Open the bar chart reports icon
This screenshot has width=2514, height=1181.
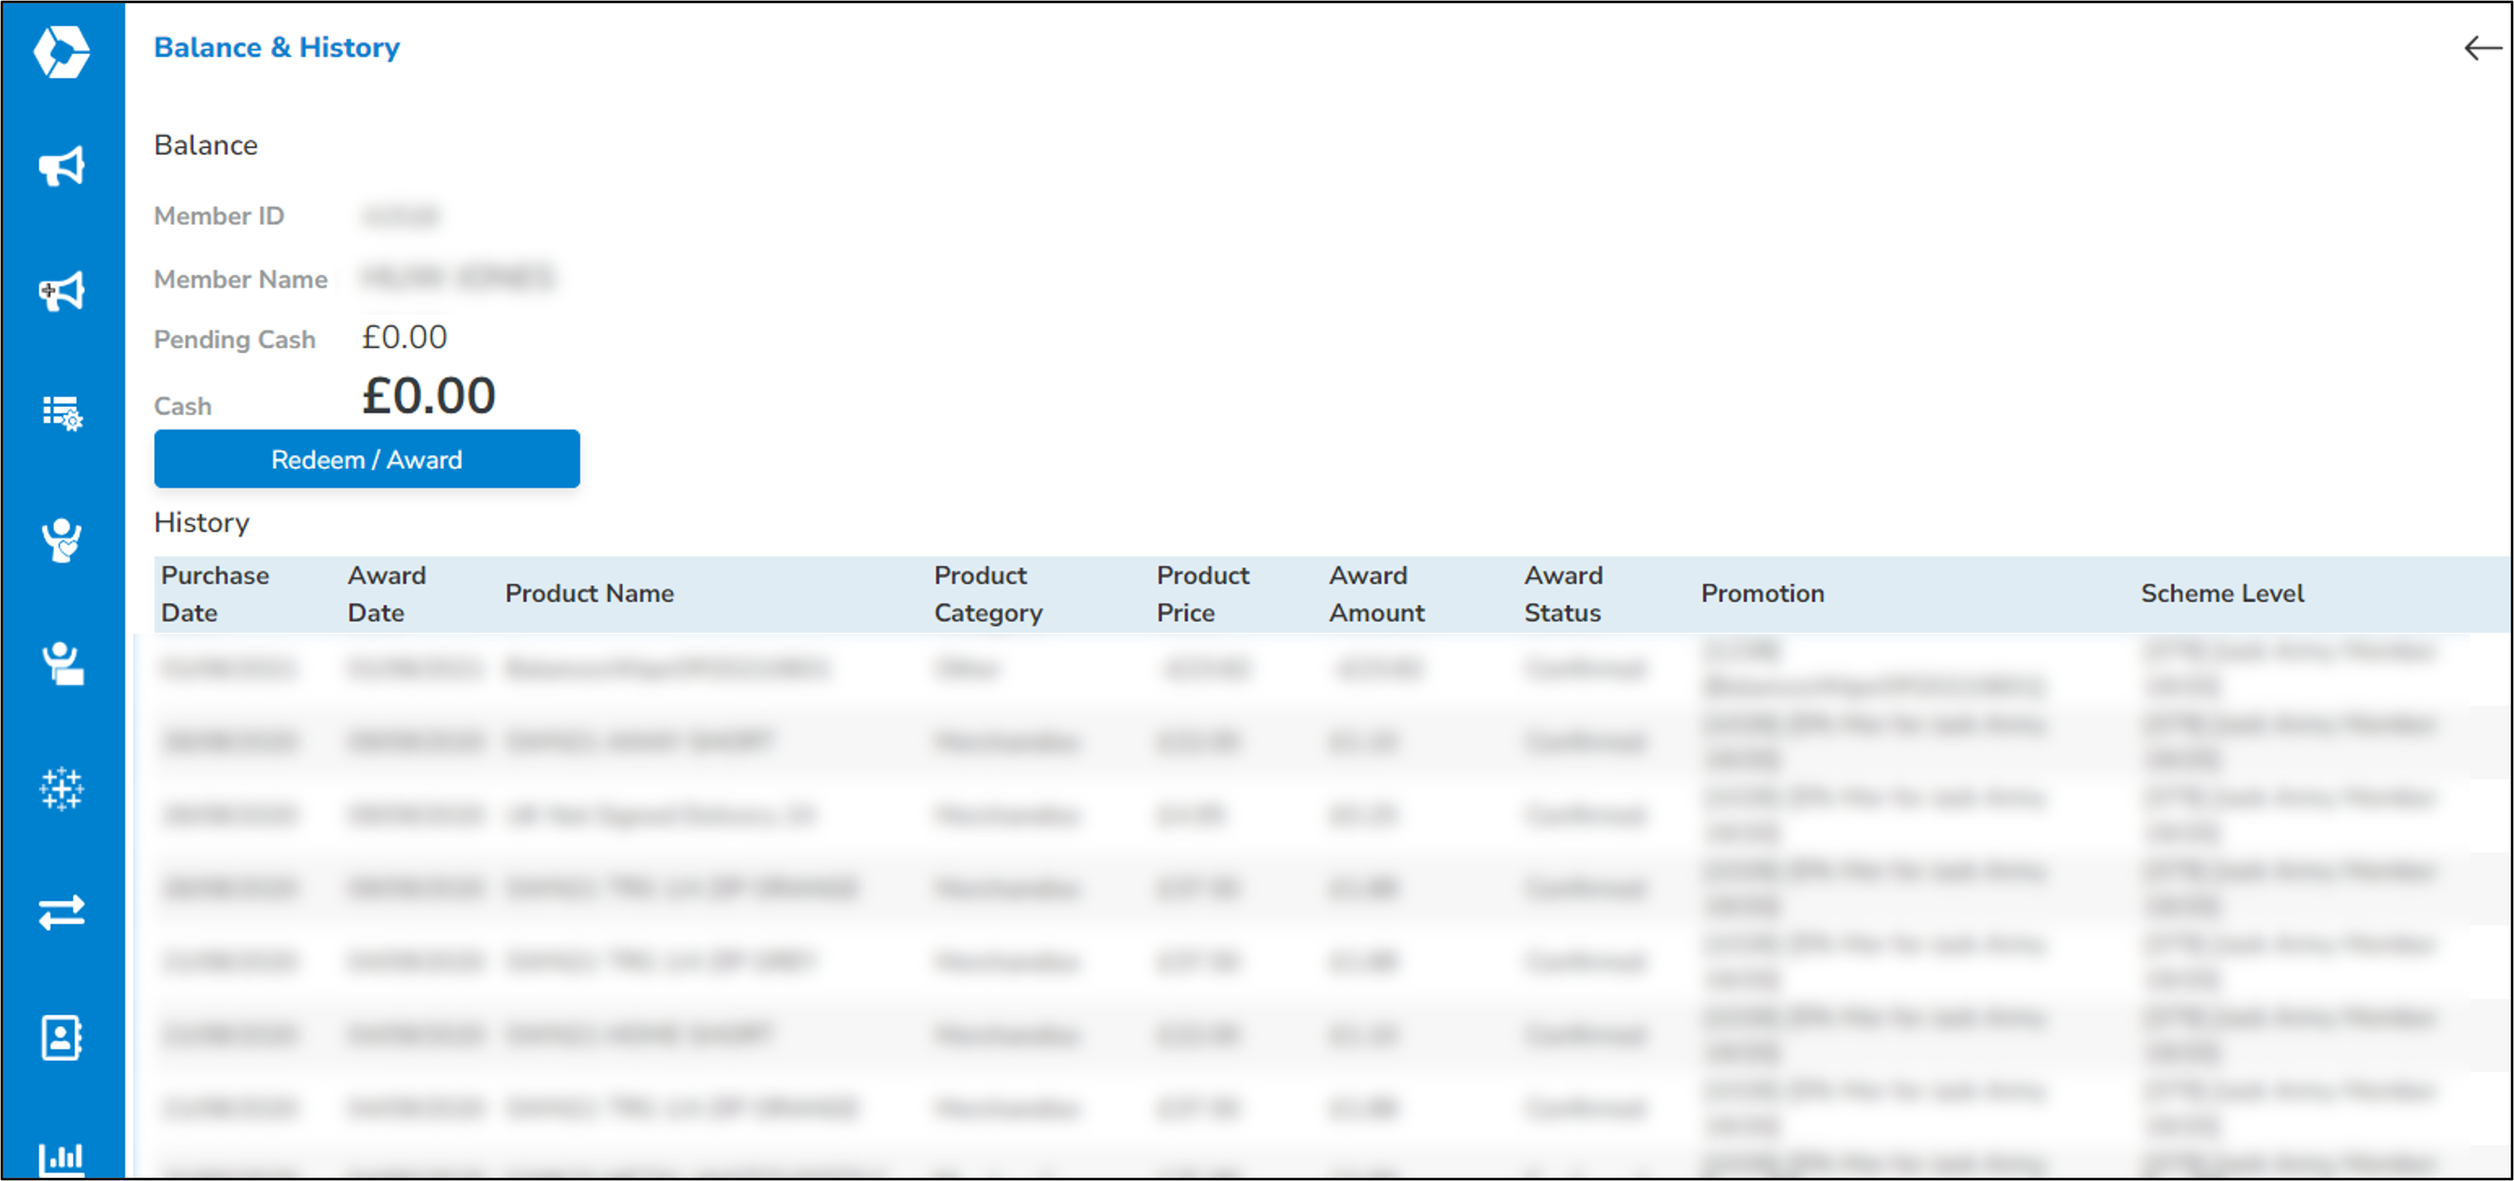61,1159
